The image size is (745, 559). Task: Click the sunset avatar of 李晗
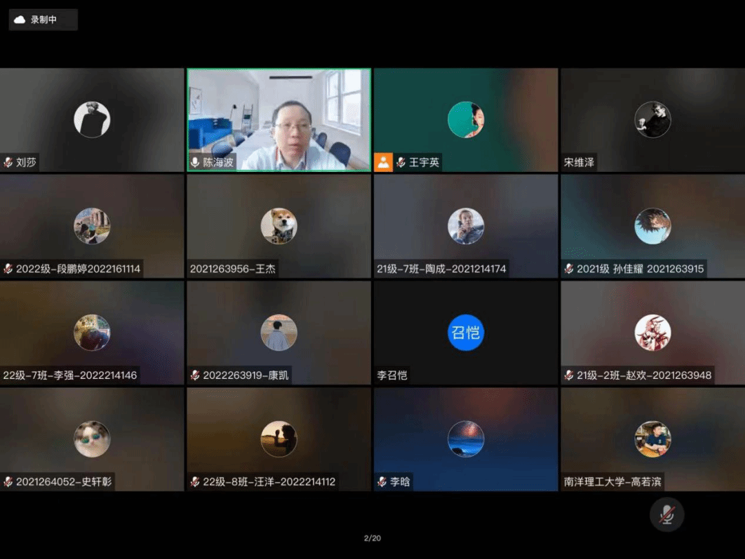tap(466, 439)
